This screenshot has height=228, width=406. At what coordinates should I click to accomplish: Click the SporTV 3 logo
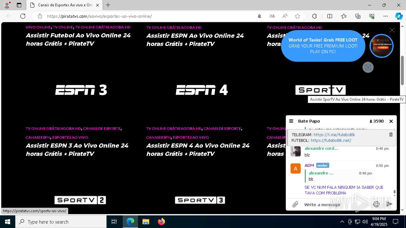tap(200, 200)
